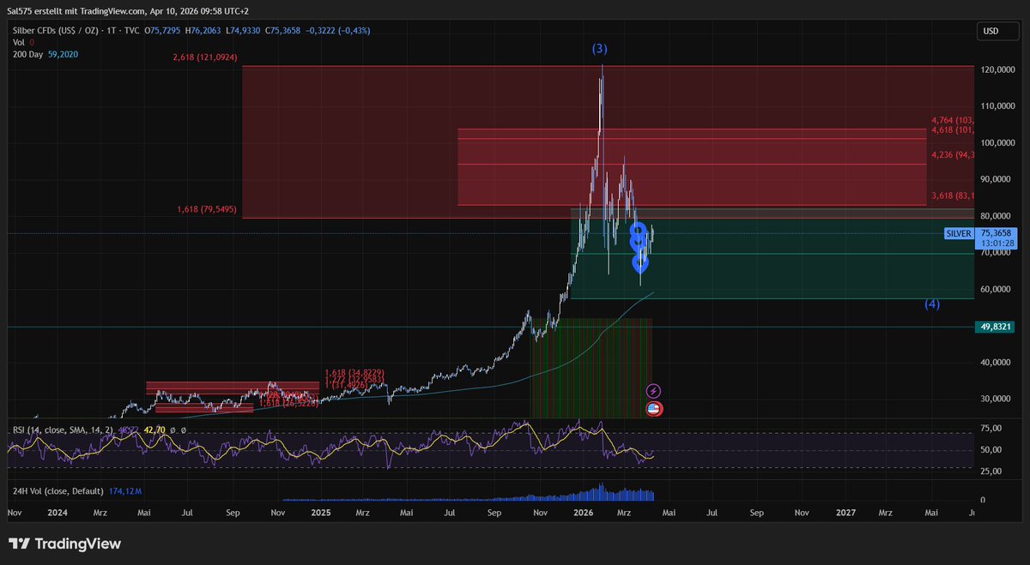Click the wave (4) label
The width and height of the screenshot is (1030, 565).
(932, 304)
